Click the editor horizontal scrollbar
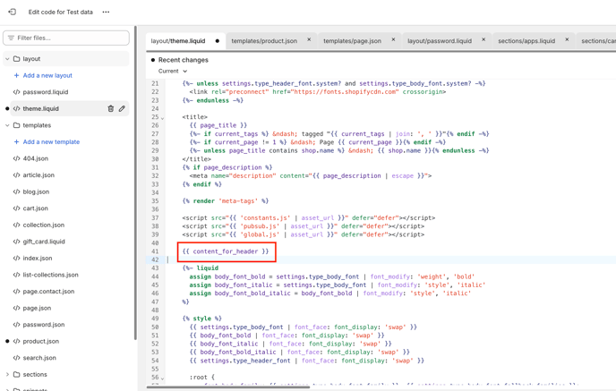616x391 pixels. (x=227, y=387)
